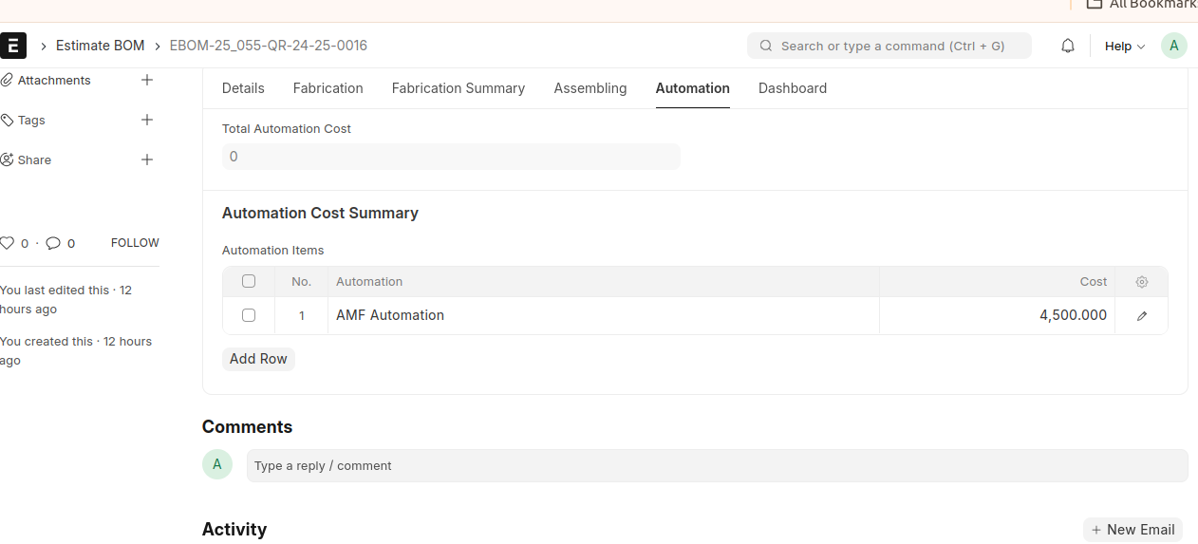Click the plus icon beside Attachments
Screen dimensions: 1198x544
[x=147, y=81]
